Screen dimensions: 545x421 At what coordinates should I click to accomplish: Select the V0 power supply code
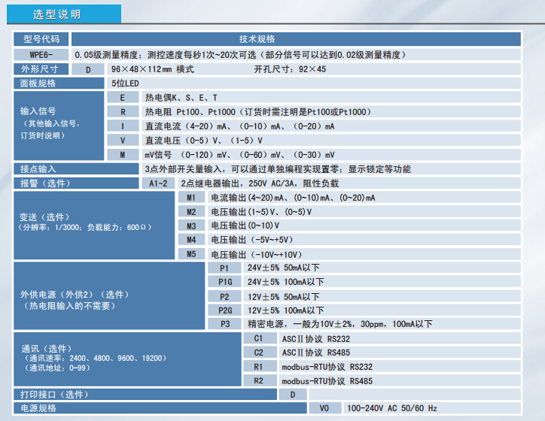(x=324, y=408)
